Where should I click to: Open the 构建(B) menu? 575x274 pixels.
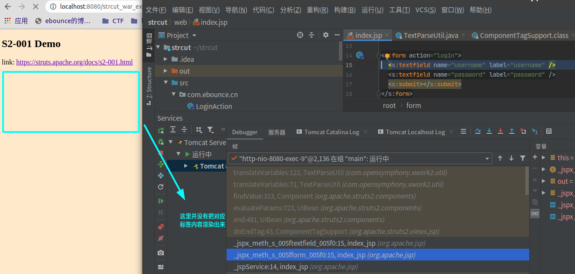point(345,10)
